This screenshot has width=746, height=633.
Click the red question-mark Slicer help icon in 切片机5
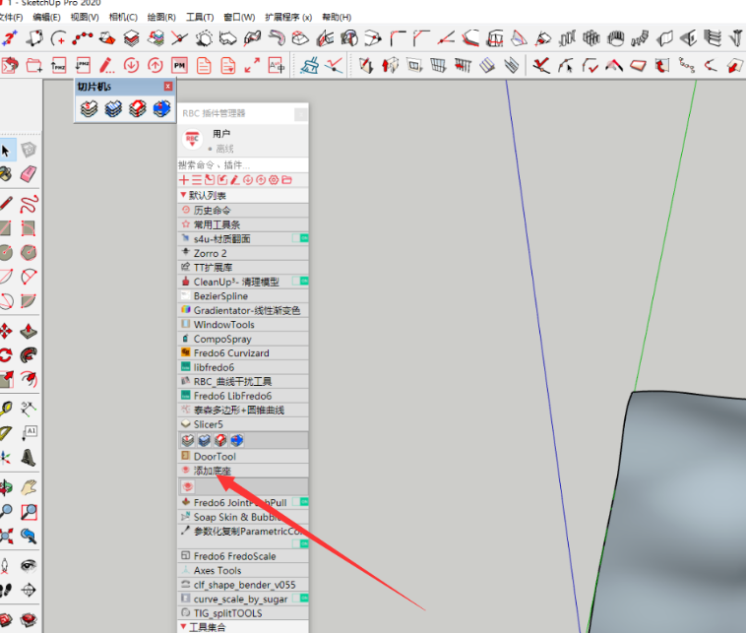[138, 109]
